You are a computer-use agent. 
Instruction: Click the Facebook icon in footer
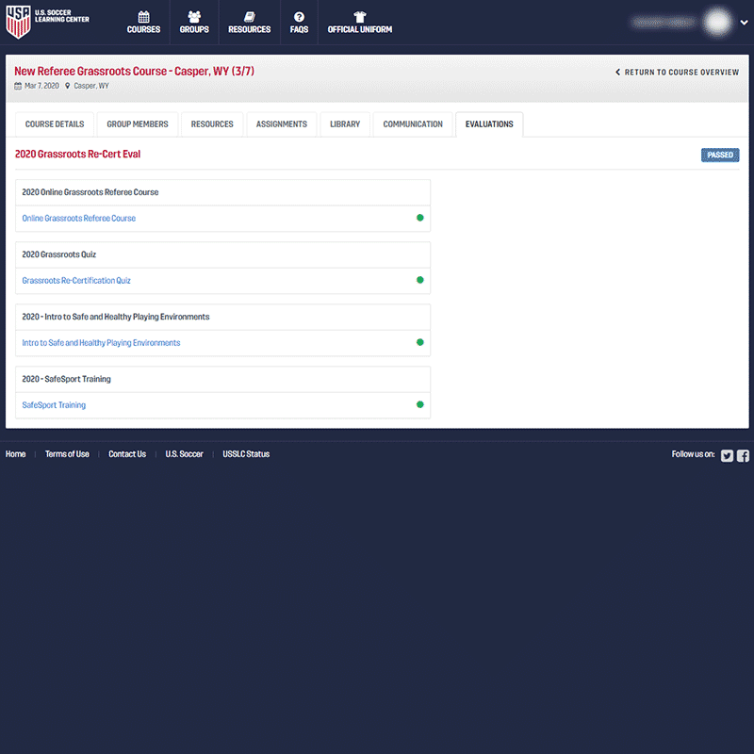pos(743,455)
